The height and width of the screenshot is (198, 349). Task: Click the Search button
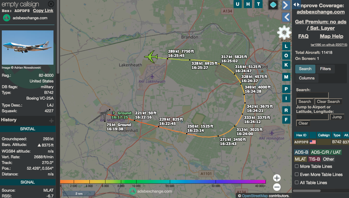(x=305, y=101)
